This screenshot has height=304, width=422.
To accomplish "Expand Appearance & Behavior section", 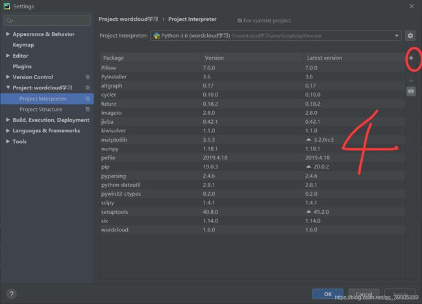I will tap(8, 34).
